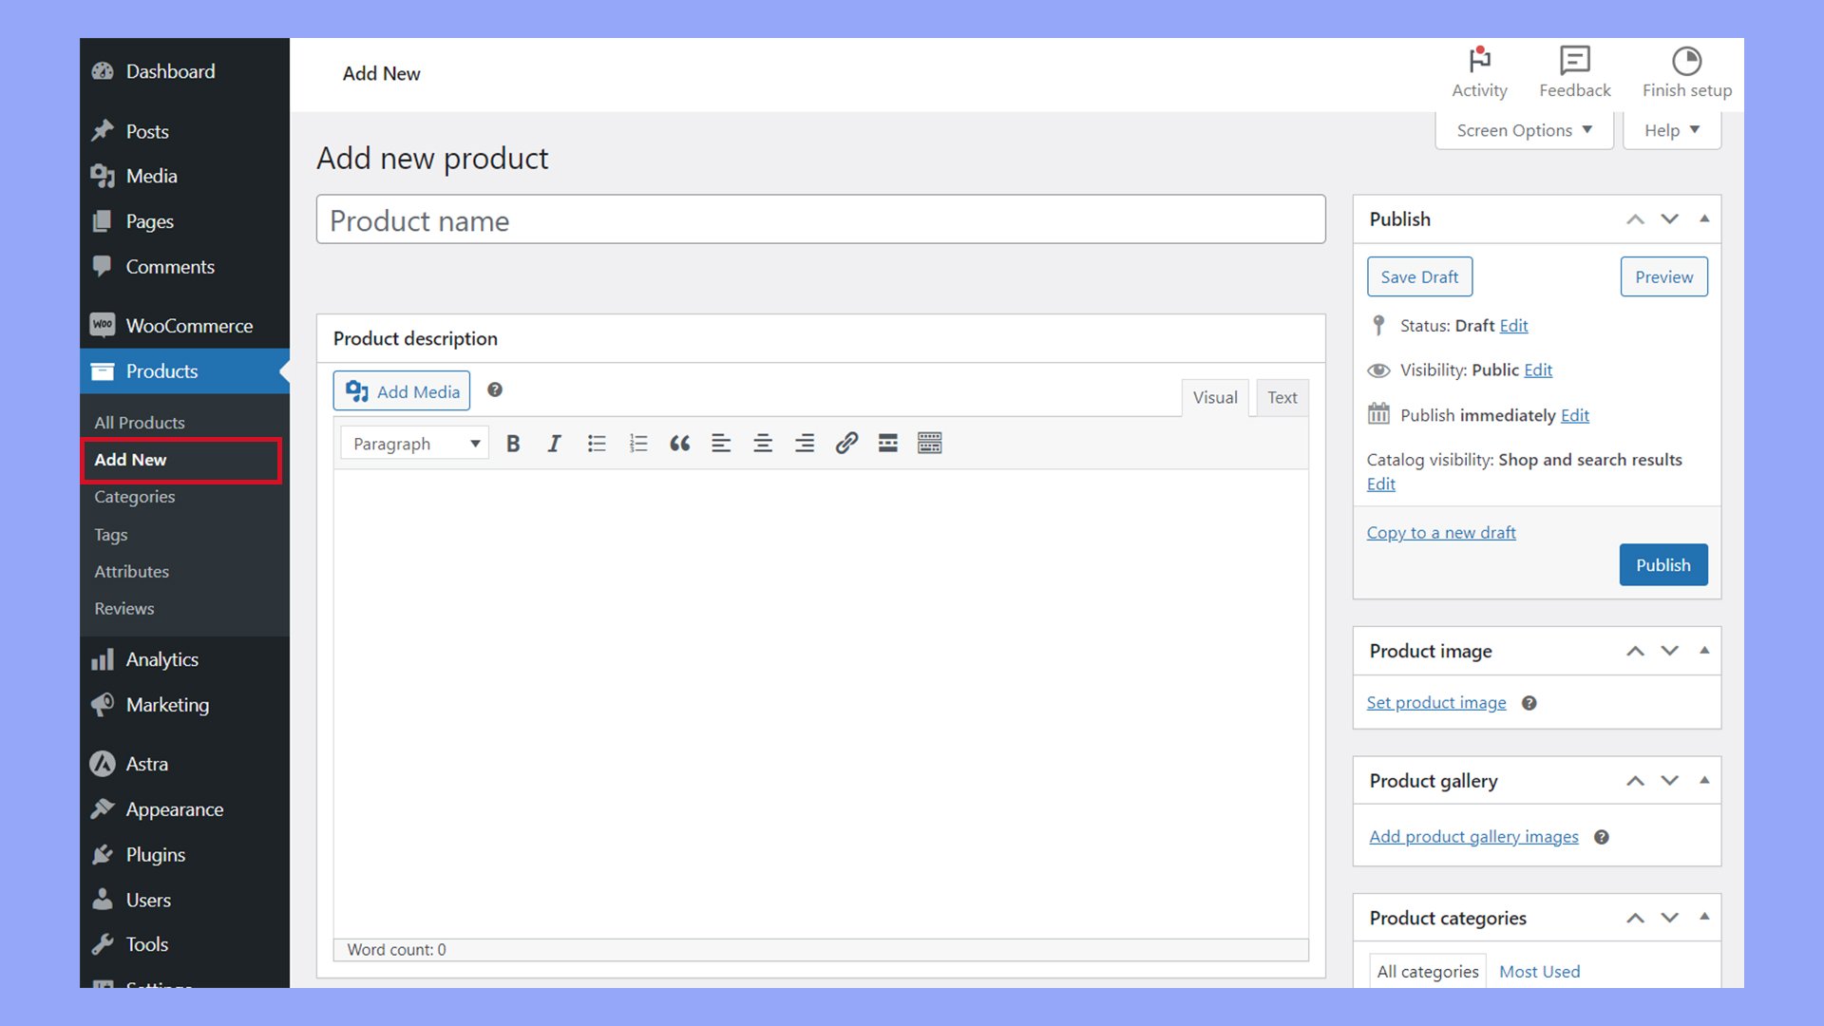
Task: Apply italic formatting in editor
Action: coord(554,444)
